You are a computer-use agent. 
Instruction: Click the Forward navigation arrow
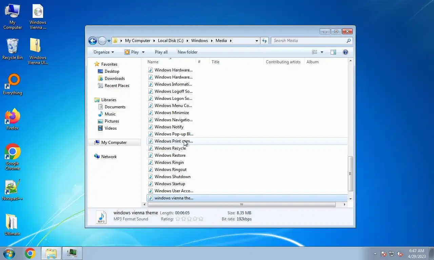pos(102,41)
